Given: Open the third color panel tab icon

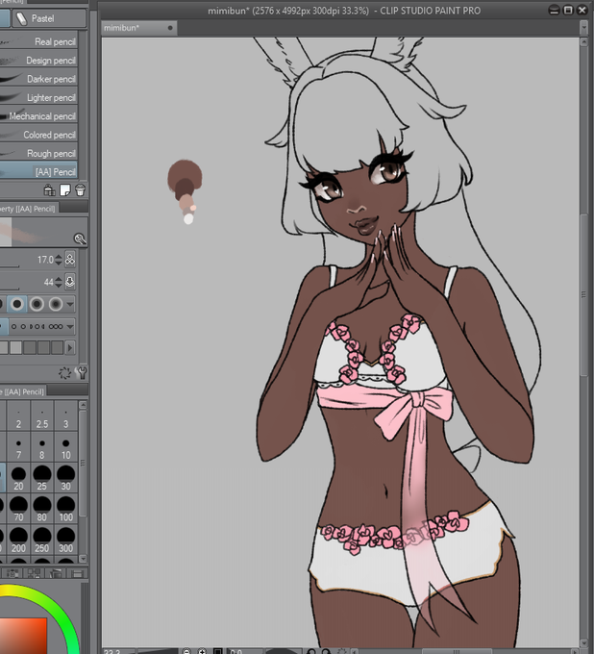Looking at the screenshot, I should click(x=55, y=573).
